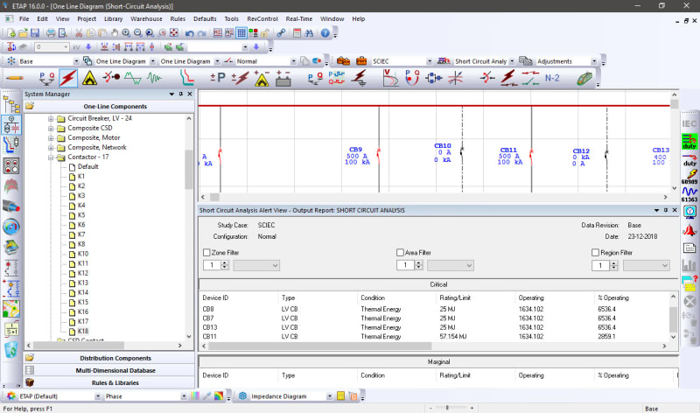This screenshot has width=700, height=413.
Task: Select the CB11 row in Critical alerts
Action: [434, 337]
